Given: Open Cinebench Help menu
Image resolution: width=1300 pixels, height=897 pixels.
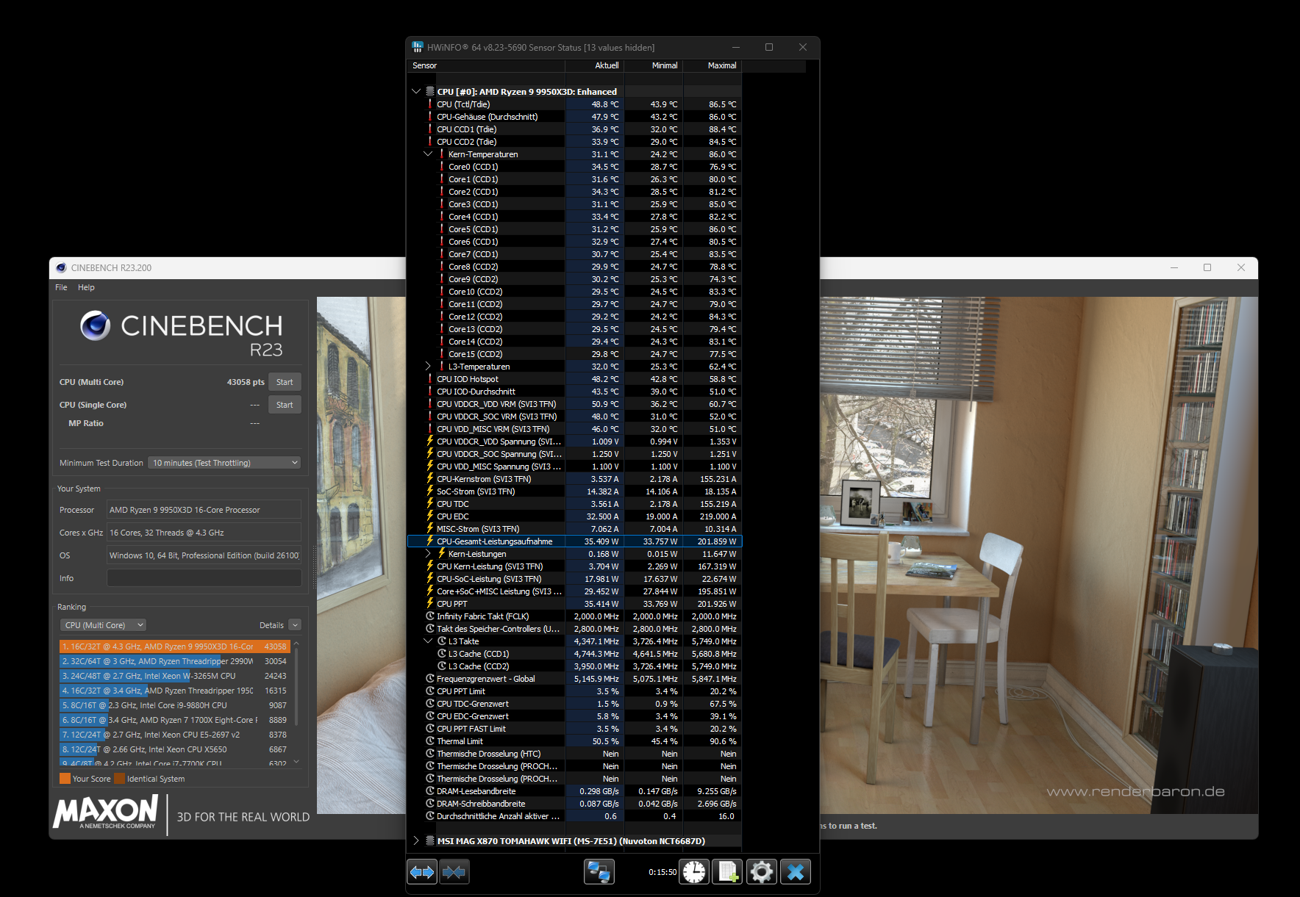Looking at the screenshot, I should (86, 287).
